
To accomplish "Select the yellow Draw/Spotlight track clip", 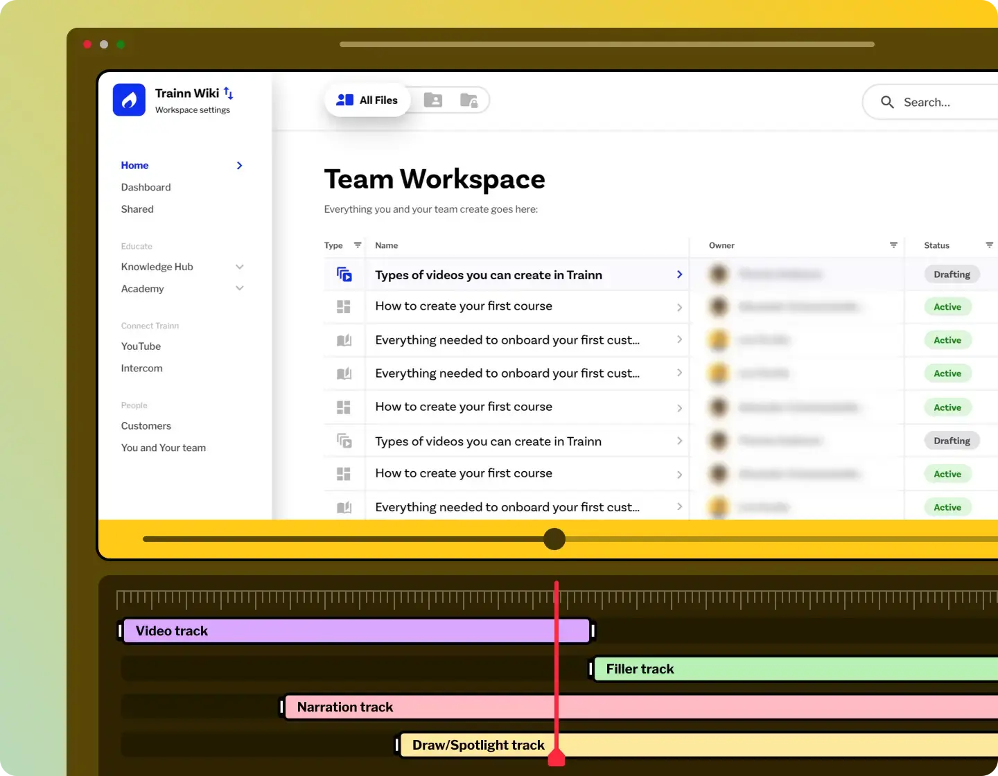I will 699,746.
